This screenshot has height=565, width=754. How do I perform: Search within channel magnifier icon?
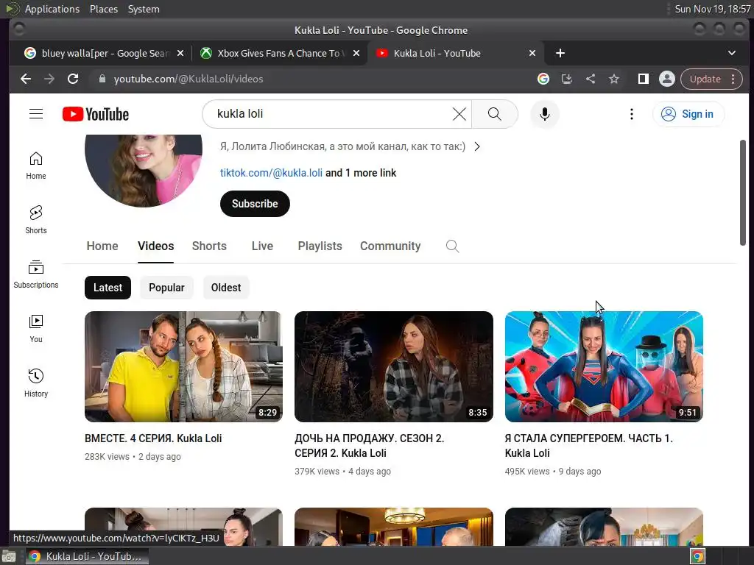pos(452,246)
